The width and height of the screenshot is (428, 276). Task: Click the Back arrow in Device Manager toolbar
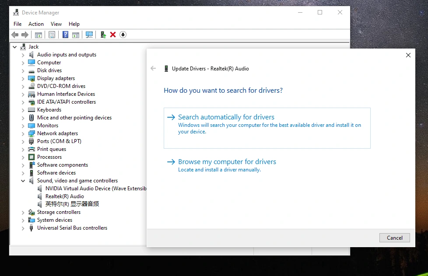[15, 35]
